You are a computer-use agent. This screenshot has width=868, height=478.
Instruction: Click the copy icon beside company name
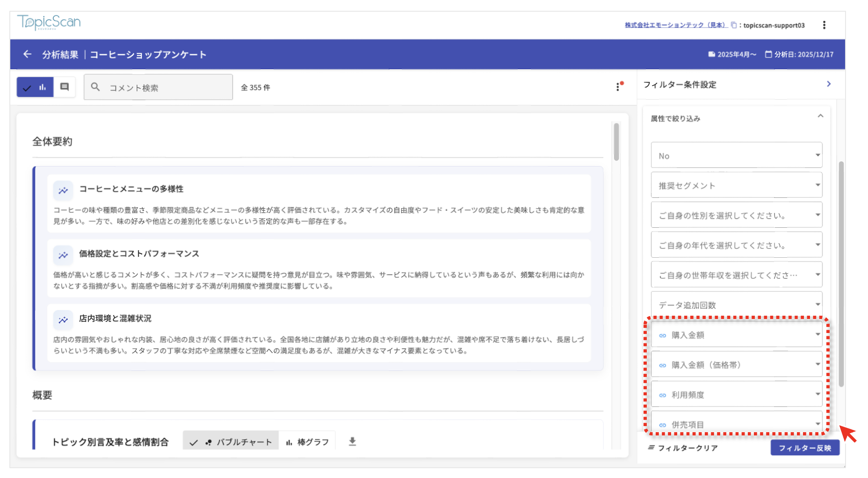[x=733, y=25]
